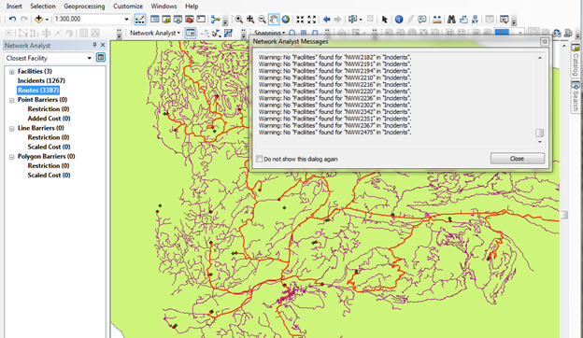This screenshot has height=338, width=583.
Task: Click the messages list scrollbar thumb
Action: 539,133
